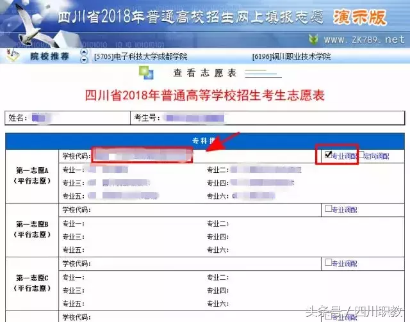Click 专业三 value in 第一志愿A
The height and width of the screenshot is (322, 410).
119,182
